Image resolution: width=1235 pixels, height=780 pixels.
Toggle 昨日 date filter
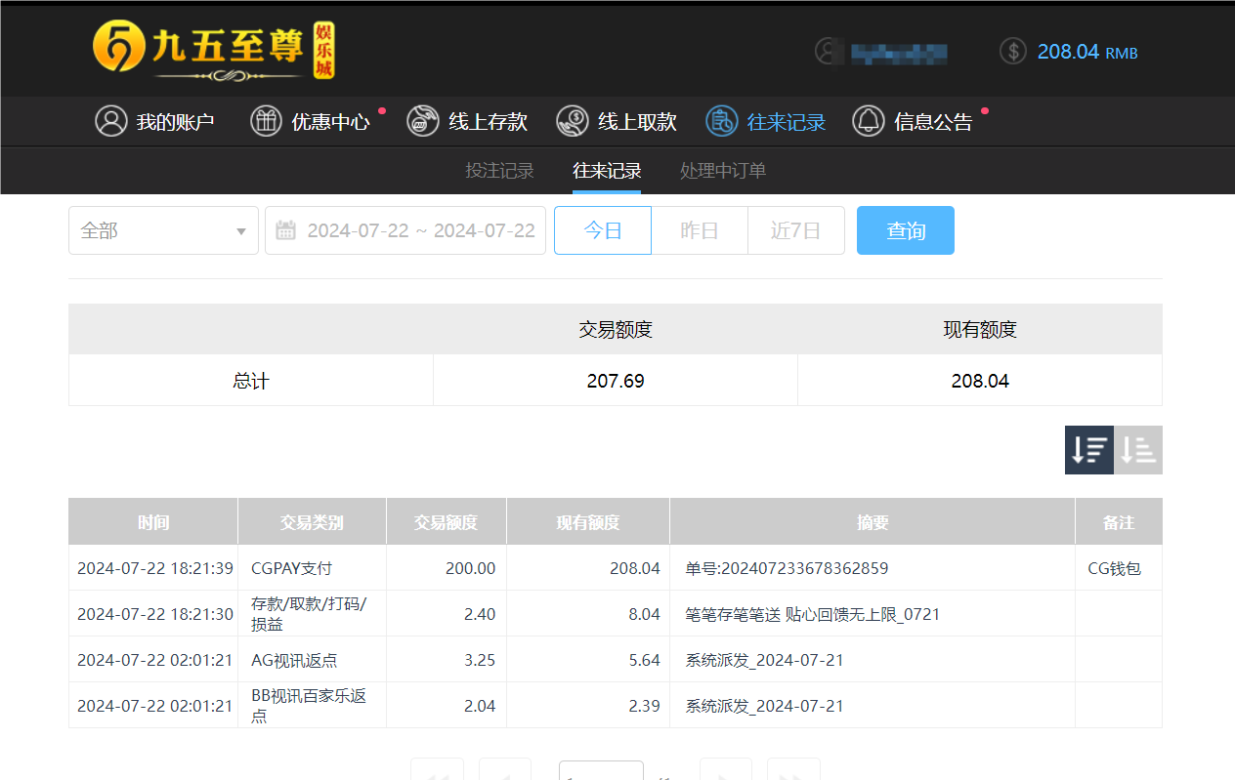tap(699, 230)
